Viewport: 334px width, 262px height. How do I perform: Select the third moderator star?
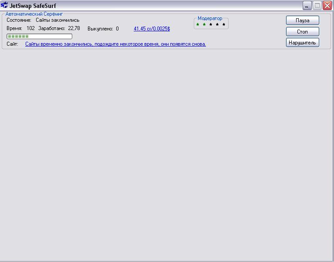click(211, 24)
